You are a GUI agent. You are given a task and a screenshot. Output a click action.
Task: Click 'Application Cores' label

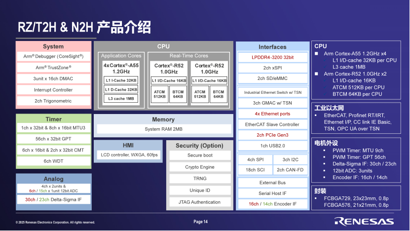coord(121,56)
